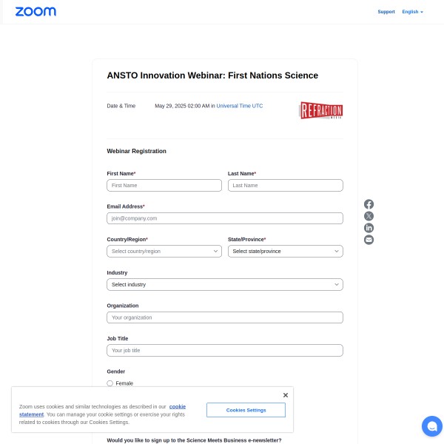Image resolution: width=444 pixels, height=444 pixels.
Task: Click the Refraction Media logo
Action: (320, 110)
